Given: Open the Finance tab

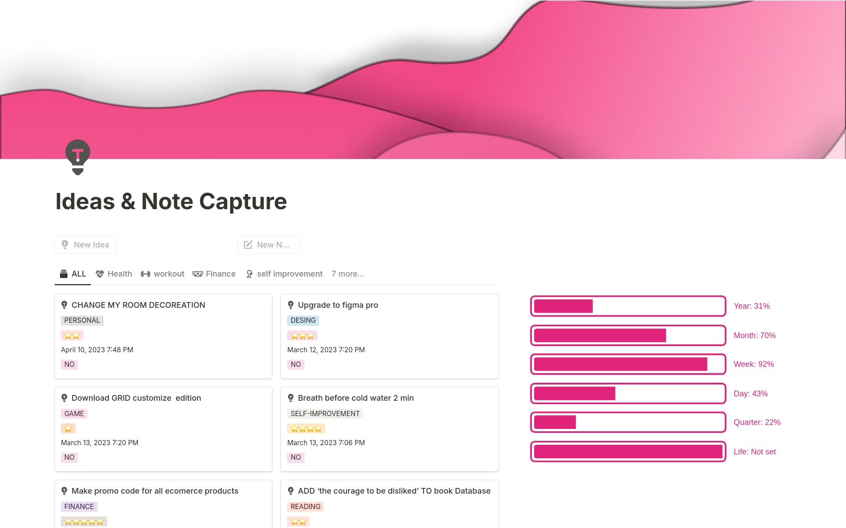Looking at the screenshot, I should 220,274.
